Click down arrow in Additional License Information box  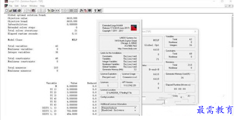(x=135, y=110)
